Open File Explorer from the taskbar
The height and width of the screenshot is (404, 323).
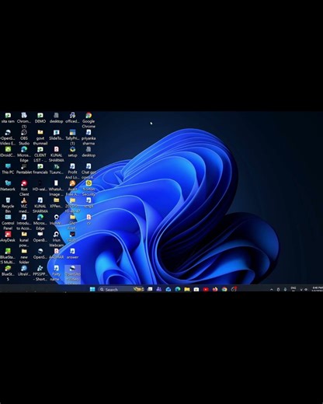pyautogui.click(x=187, y=289)
